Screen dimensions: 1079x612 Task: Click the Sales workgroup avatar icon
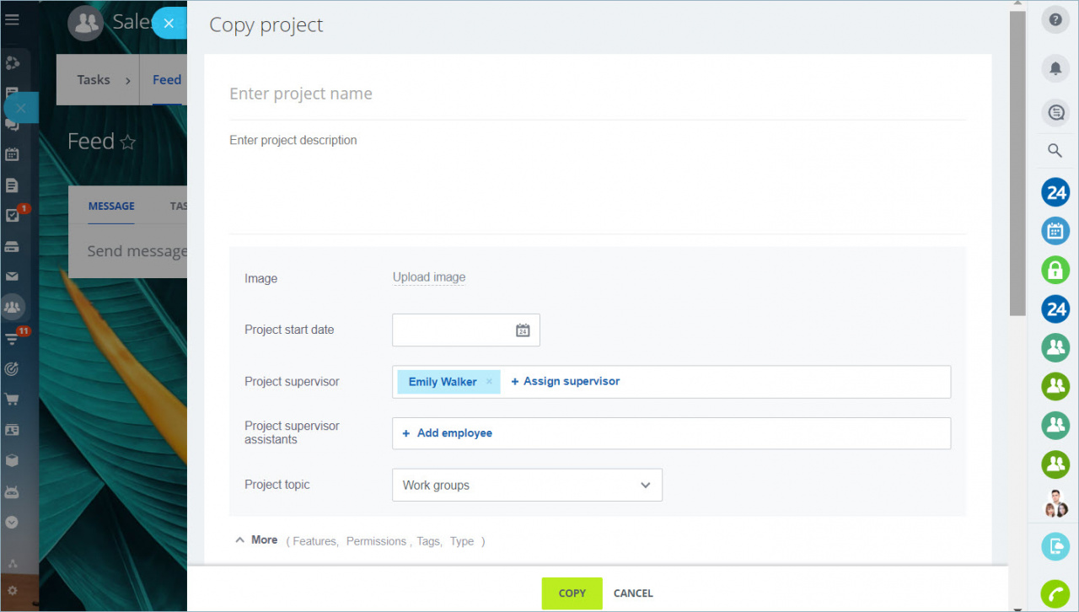pyautogui.click(x=86, y=23)
